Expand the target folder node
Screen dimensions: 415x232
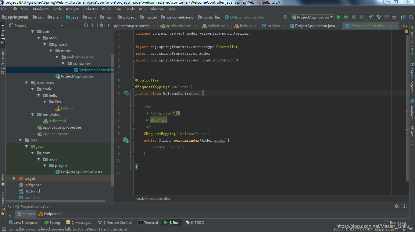click(14, 178)
